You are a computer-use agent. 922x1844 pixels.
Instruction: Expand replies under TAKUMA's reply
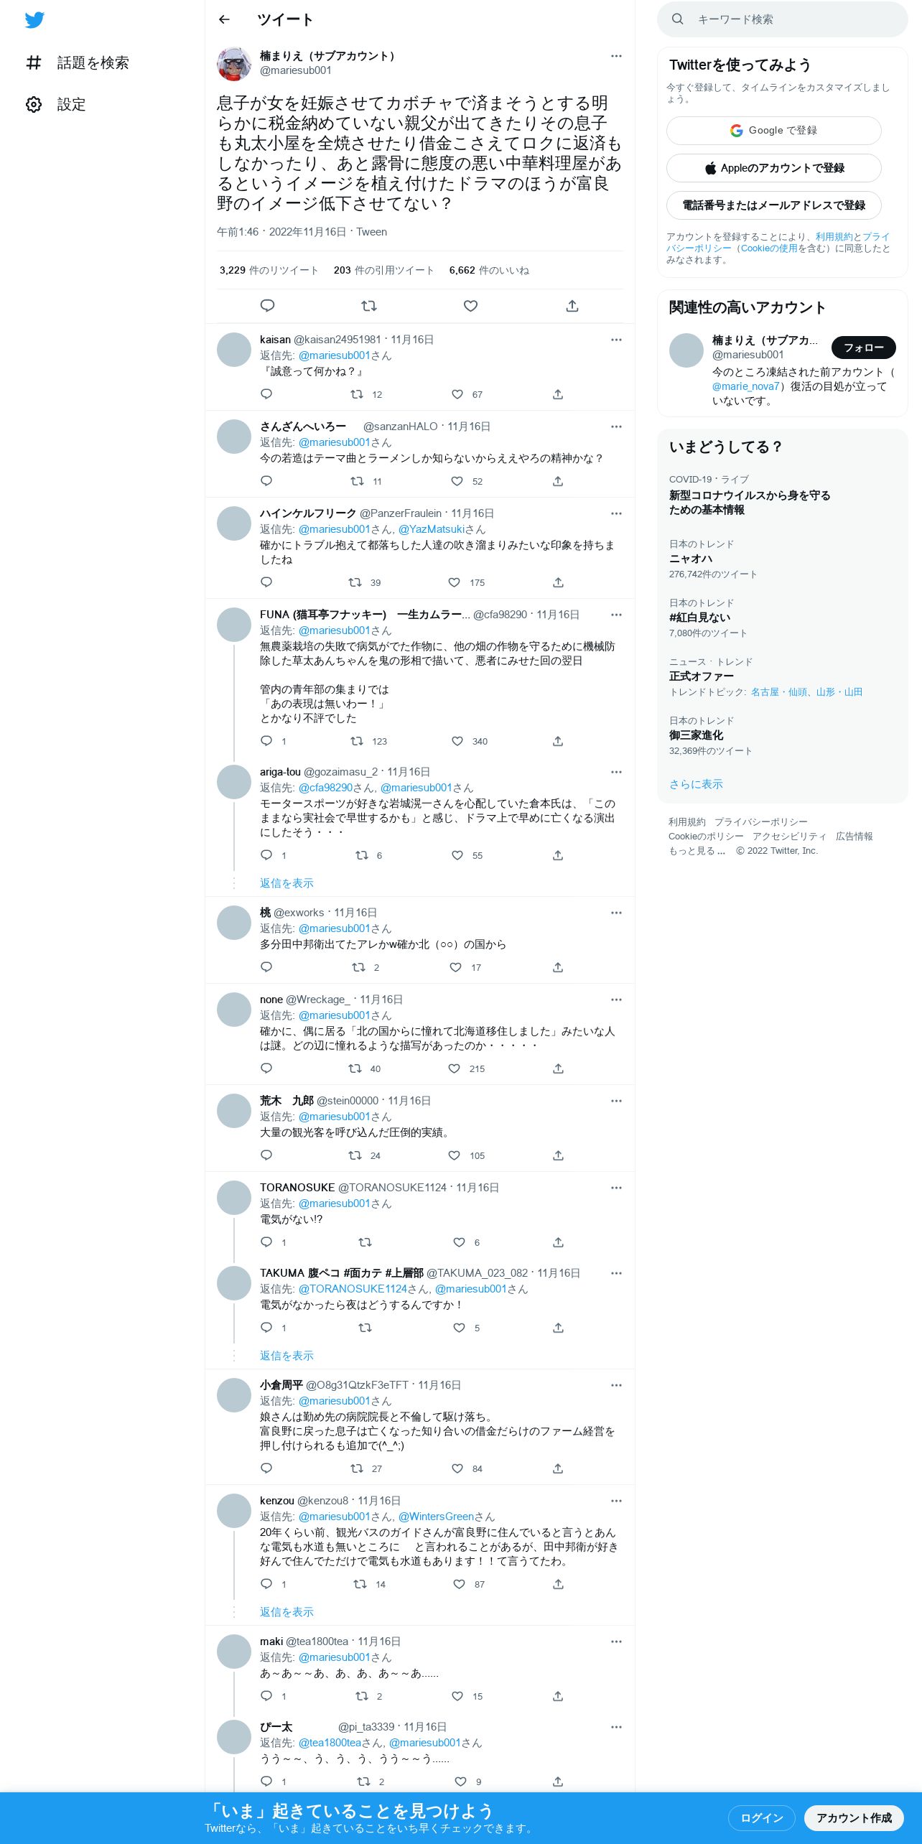pyautogui.click(x=287, y=1356)
